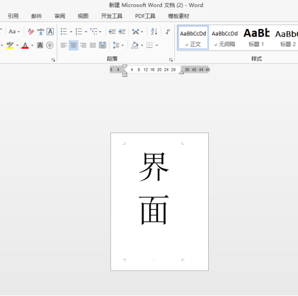Apply a character border with the boxed A
Image resolution: width=298 pixels, height=296 pixels.
(50, 32)
